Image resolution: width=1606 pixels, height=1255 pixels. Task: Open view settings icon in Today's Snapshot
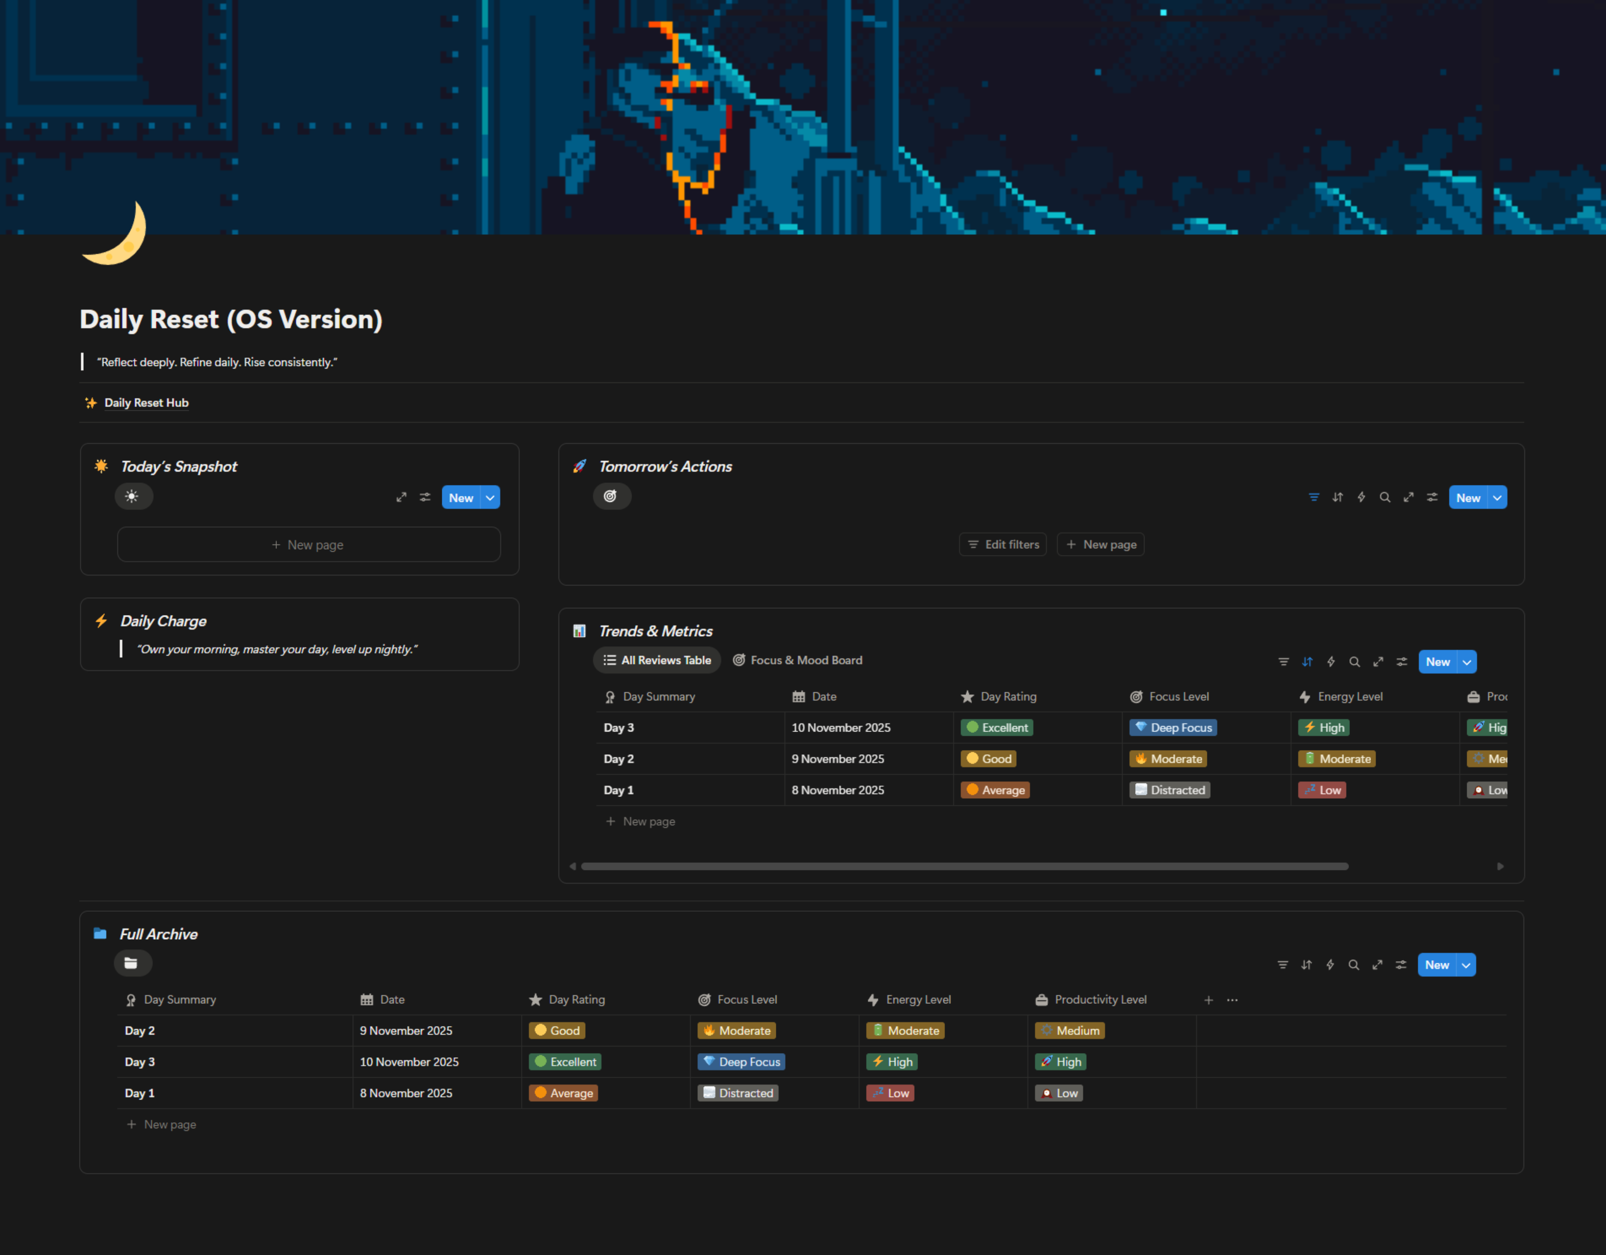click(425, 497)
